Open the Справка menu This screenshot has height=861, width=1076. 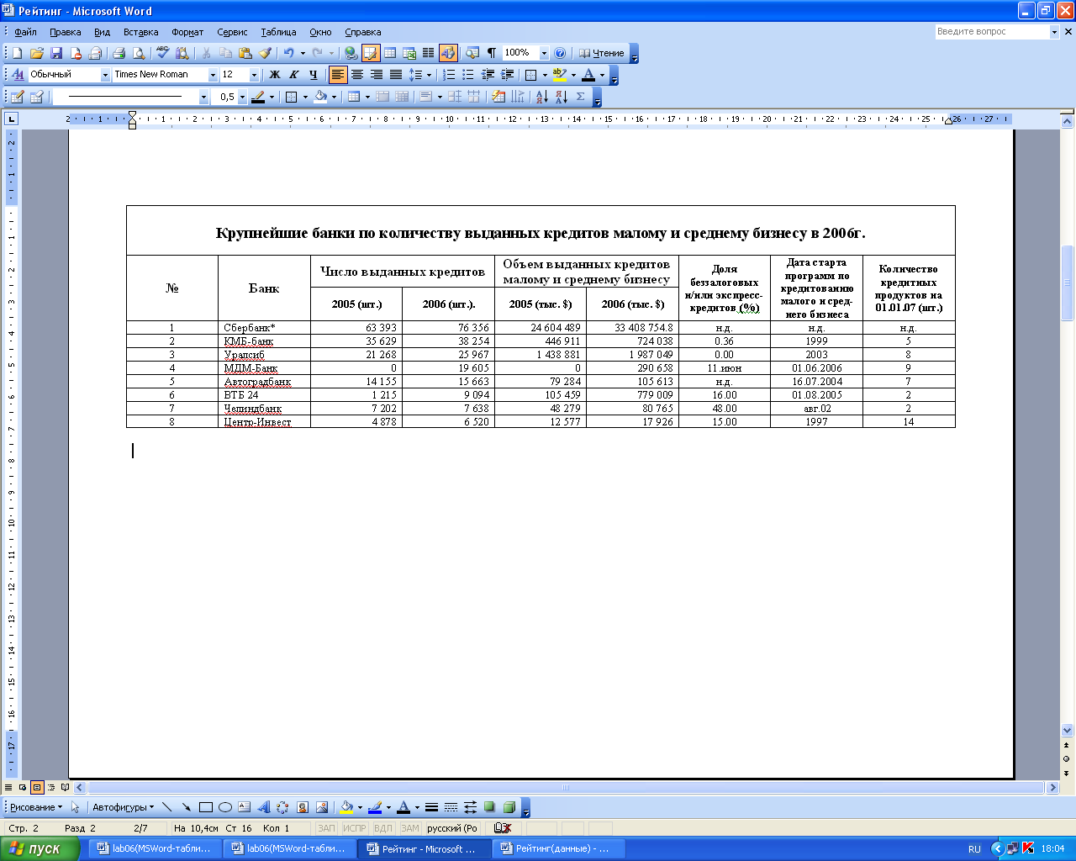tap(363, 32)
